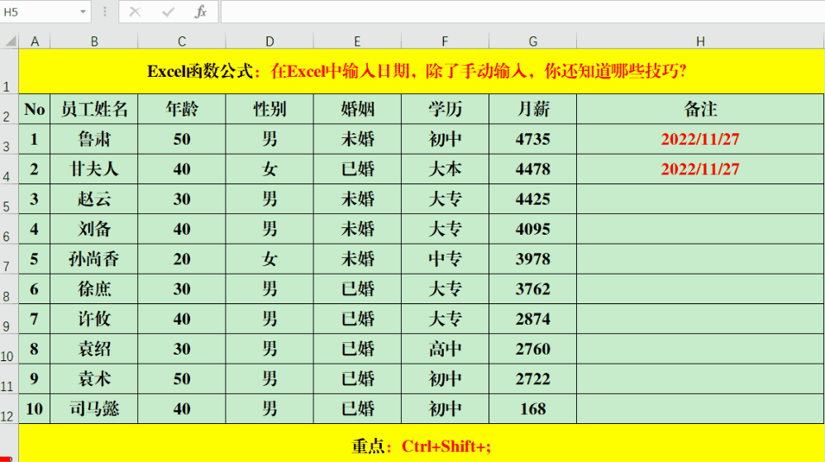Select the cell containing 刘备
The height and width of the screenshot is (462, 825).
click(x=94, y=230)
